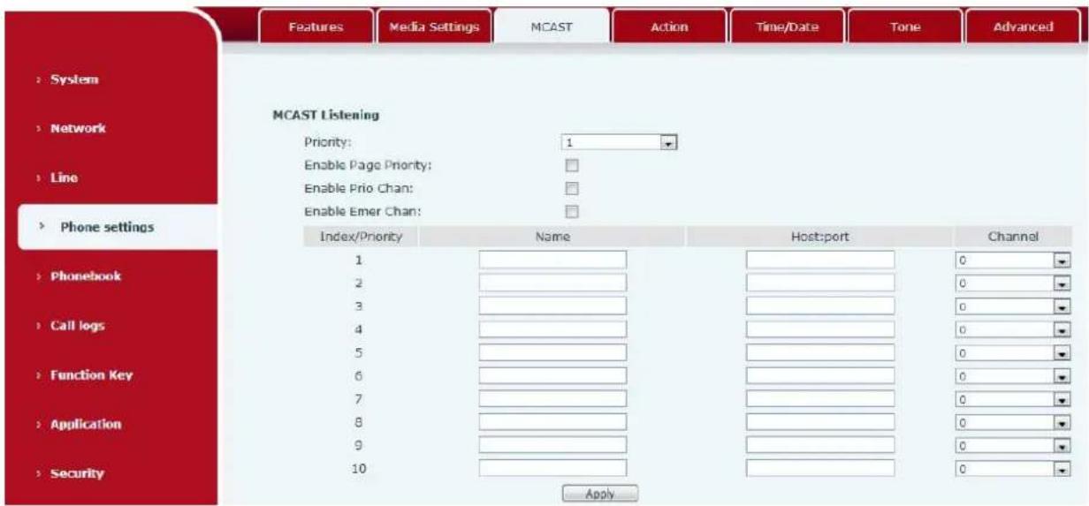Open the Features tab
Image resolution: width=1089 pixels, height=506 pixels.
(x=316, y=26)
